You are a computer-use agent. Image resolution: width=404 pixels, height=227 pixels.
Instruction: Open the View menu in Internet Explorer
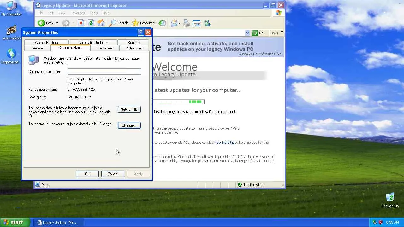pos(62,13)
